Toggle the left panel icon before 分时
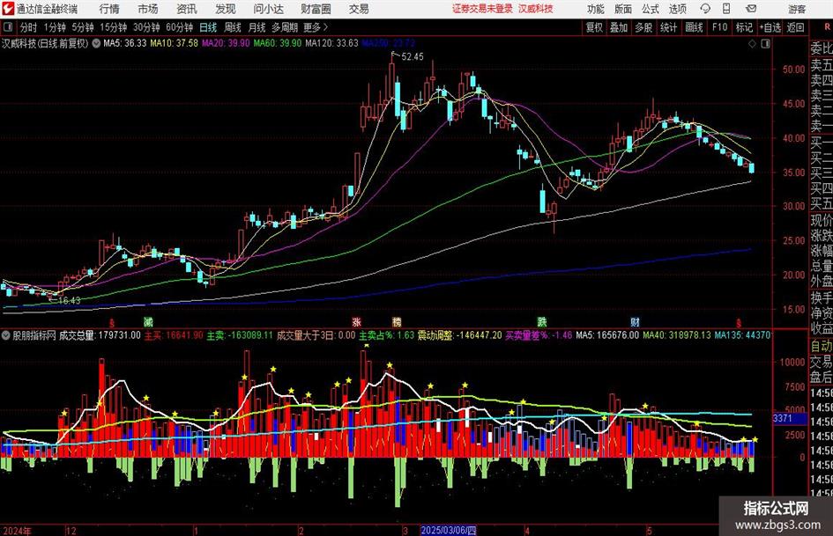This screenshot has height=536, width=833. [x=7, y=27]
